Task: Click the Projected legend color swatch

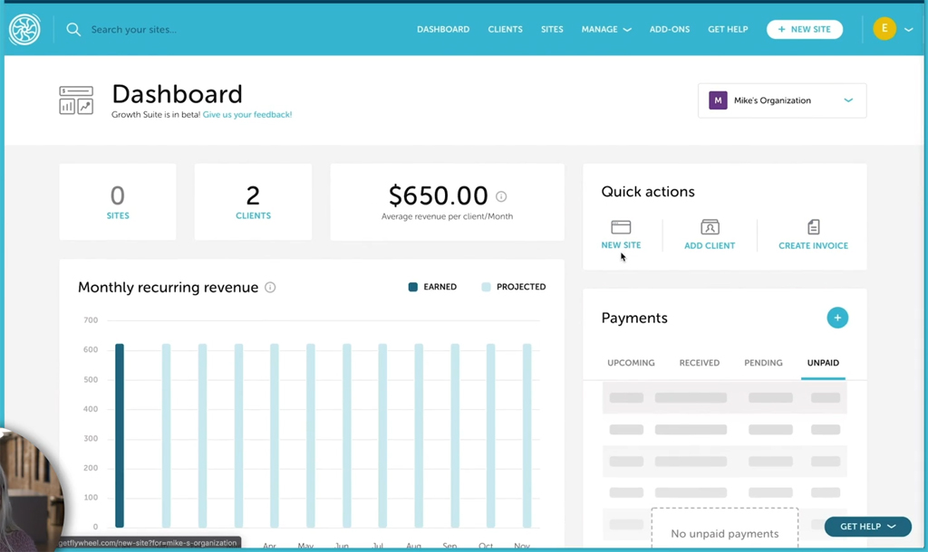Action: (x=486, y=287)
